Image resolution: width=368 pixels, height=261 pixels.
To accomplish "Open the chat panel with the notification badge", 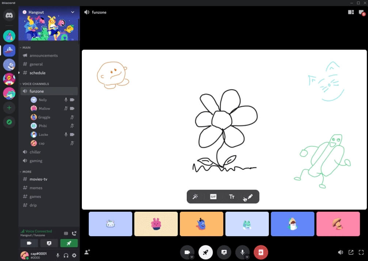I will click(x=361, y=12).
